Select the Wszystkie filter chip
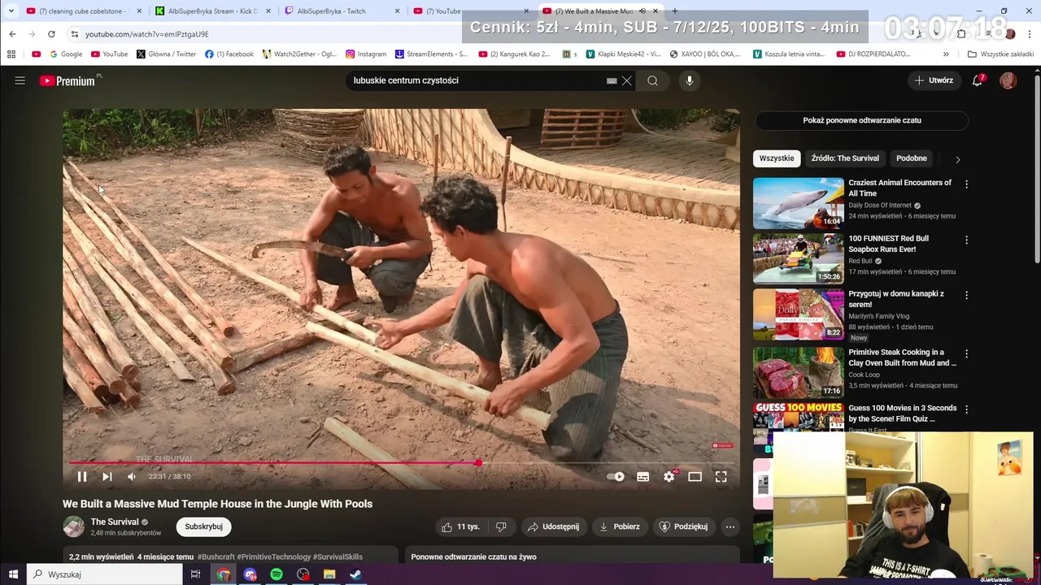The width and height of the screenshot is (1041, 585). coord(777,158)
